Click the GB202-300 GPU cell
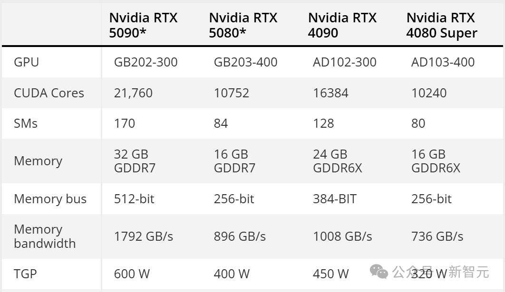The height and width of the screenshot is (292, 505). coord(146,62)
